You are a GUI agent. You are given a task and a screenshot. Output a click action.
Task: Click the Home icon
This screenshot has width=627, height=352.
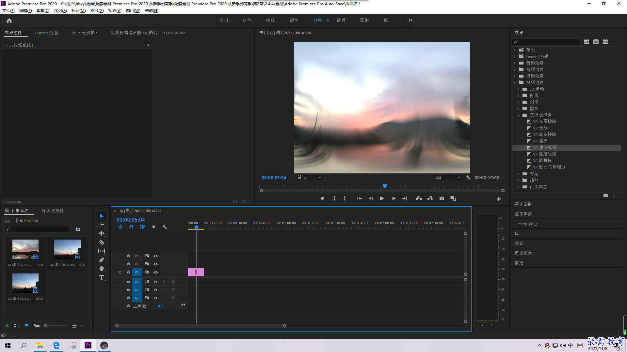pos(9,21)
